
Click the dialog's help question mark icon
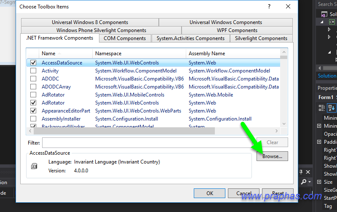tap(269, 6)
